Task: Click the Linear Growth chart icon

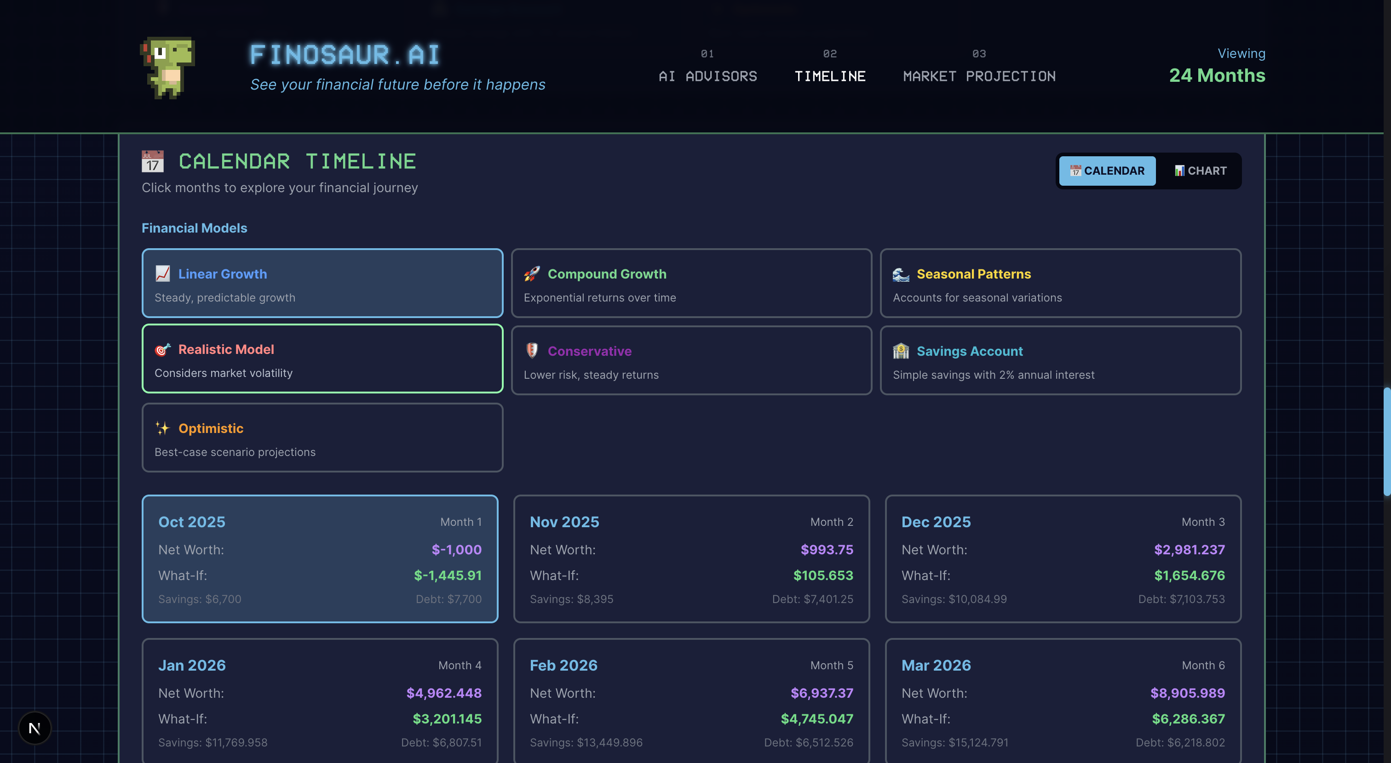Action: 162,273
